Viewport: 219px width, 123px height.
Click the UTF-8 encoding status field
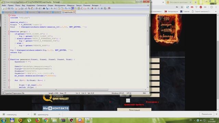pyautogui.click(x=129, y=93)
